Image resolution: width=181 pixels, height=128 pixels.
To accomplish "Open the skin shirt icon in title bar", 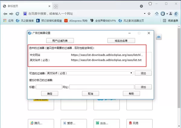I will 150,4.
